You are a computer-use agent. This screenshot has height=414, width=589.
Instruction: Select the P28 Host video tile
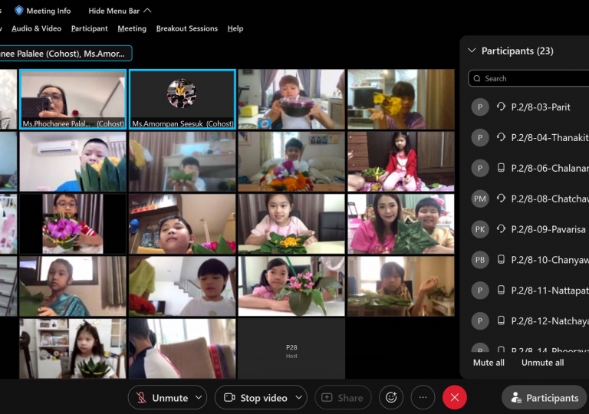[291, 349]
